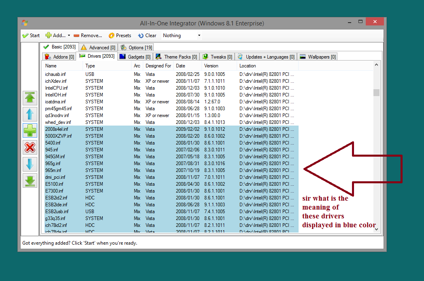424x281 pixels.
Task: Select the 965g.inf driver row
Action: click(172, 164)
